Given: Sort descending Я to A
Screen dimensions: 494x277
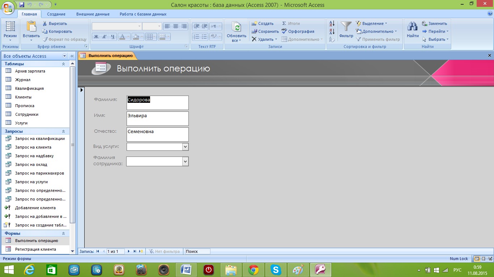Looking at the screenshot, I should 332,32.
